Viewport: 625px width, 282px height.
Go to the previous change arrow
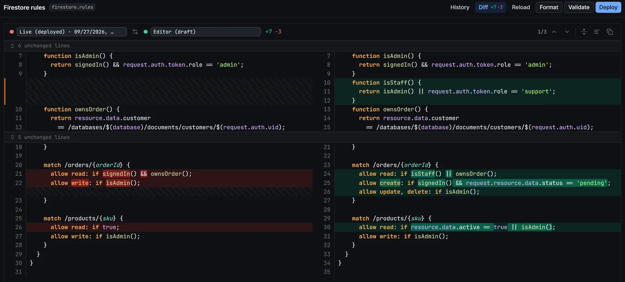(x=554, y=32)
